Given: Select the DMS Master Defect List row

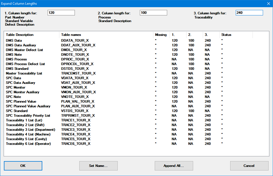Looking at the screenshot, I should pos(25,50).
